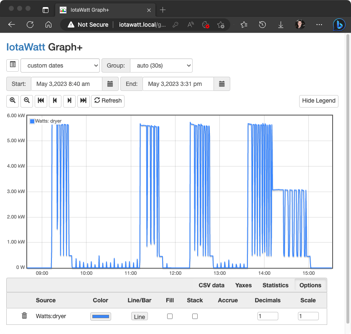Zoom out on the graph
Image resolution: width=351 pixels, height=334 pixels.
click(27, 101)
